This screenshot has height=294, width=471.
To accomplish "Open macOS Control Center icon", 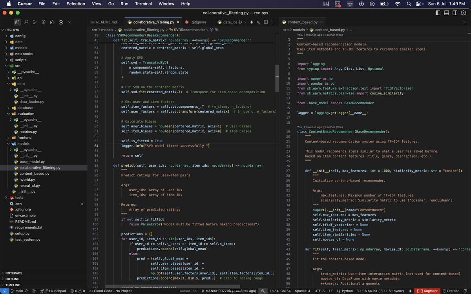I will pos(418,4).
